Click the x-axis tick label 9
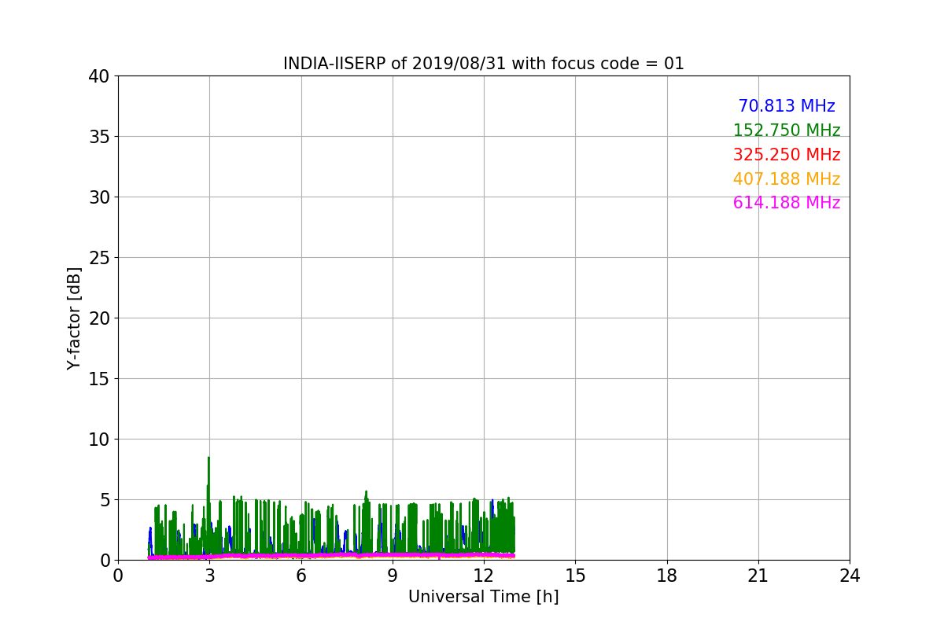 tap(393, 576)
